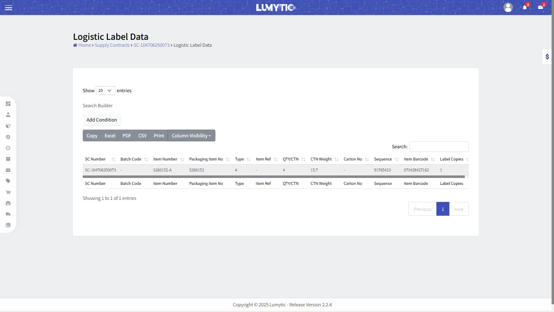
Task: Open the Column Visibility dropdown
Action: (x=191, y=135)
